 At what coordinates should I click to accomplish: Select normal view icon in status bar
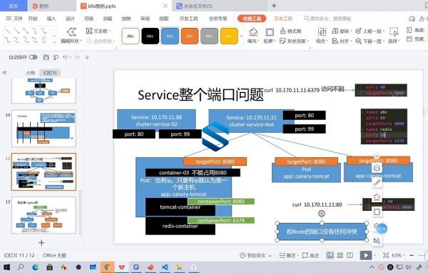point(330,255)
